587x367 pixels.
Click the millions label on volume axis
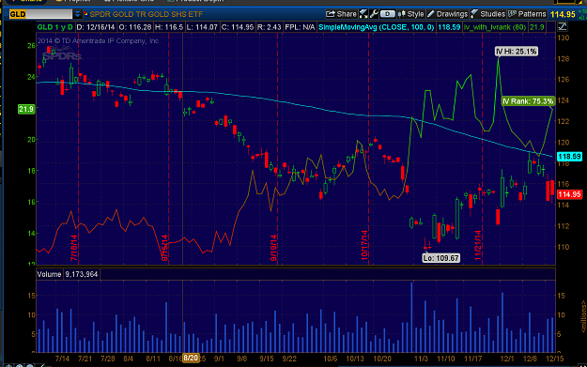583,316
